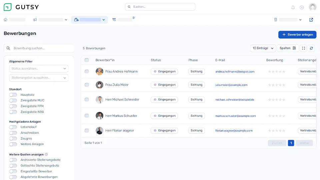Toggle fullscreen table view icon
This screenshot has height=180, width=320.
(x=303, y=48)
